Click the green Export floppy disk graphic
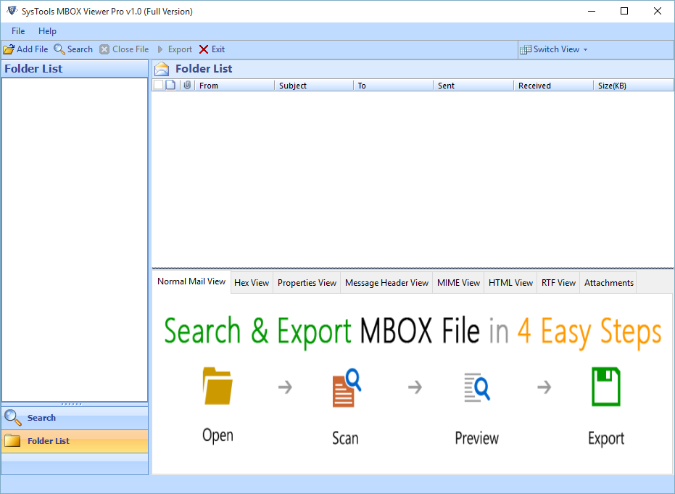 click(606, 387)
